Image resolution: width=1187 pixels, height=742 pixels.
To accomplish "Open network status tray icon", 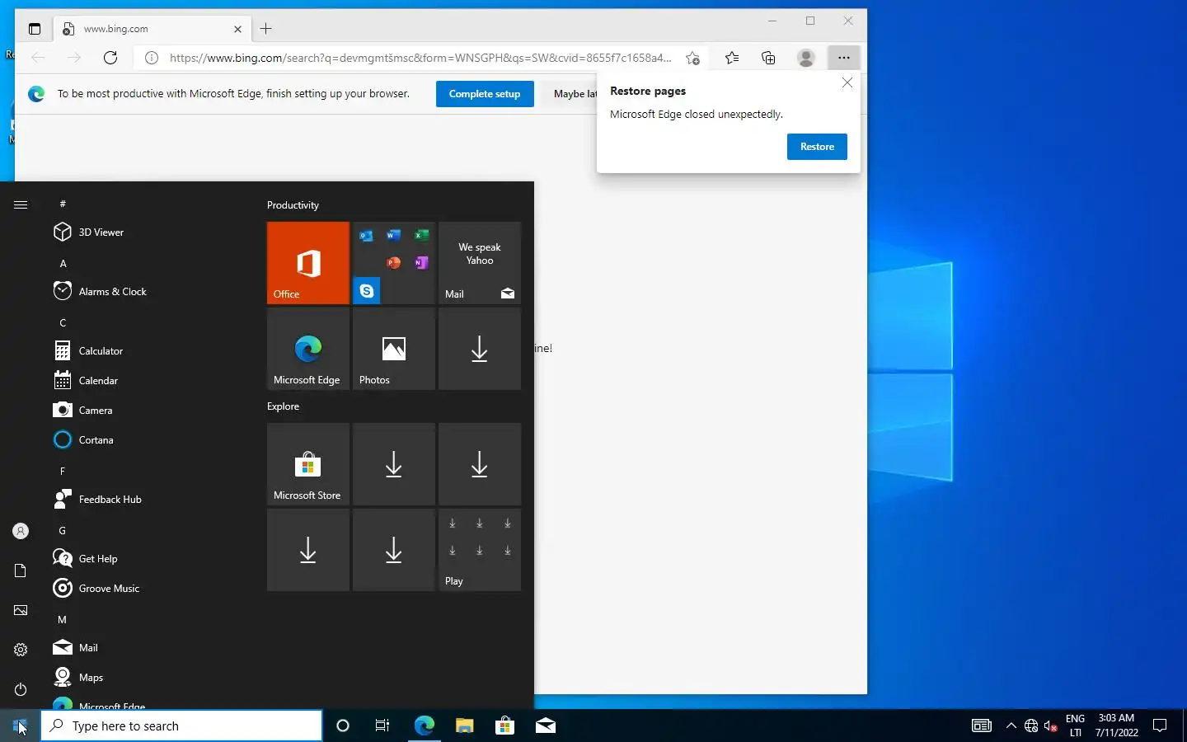I will click(1030, 726).
